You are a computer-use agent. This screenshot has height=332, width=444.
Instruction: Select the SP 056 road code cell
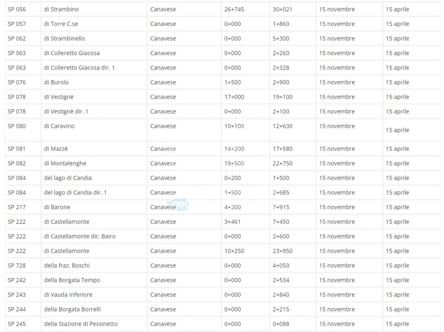point(17,9)
